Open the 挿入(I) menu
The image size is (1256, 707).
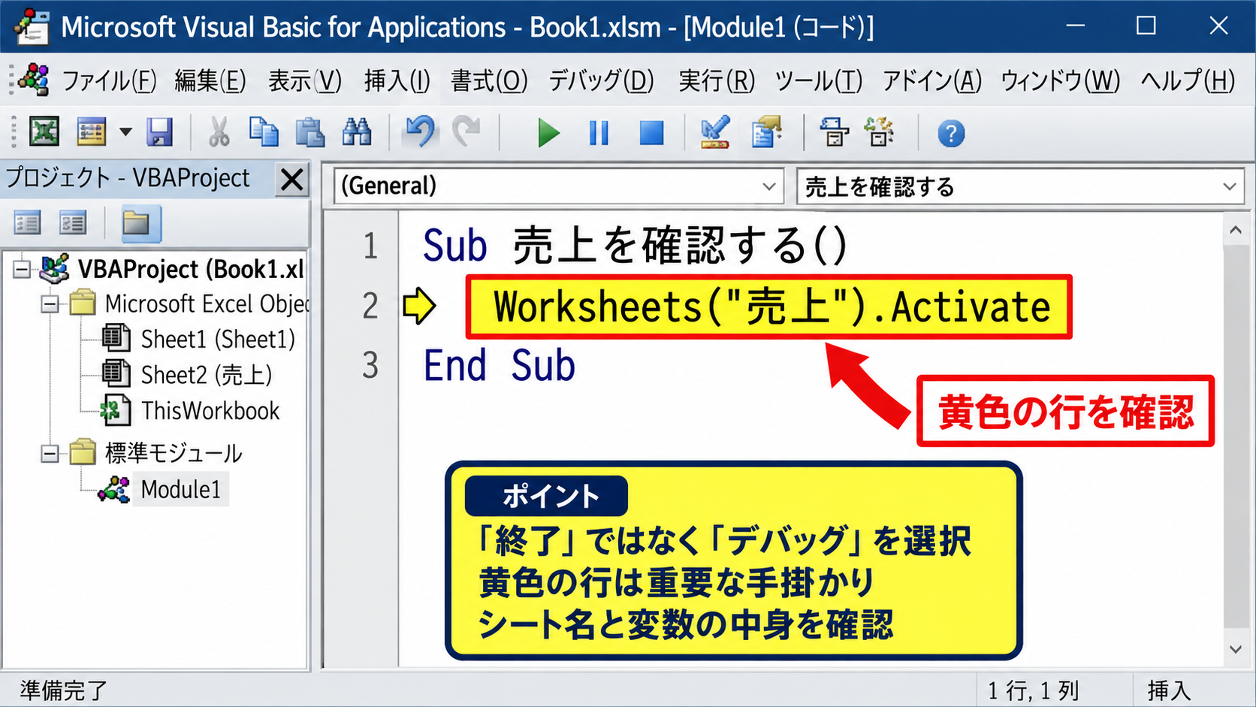pos(397,80)
